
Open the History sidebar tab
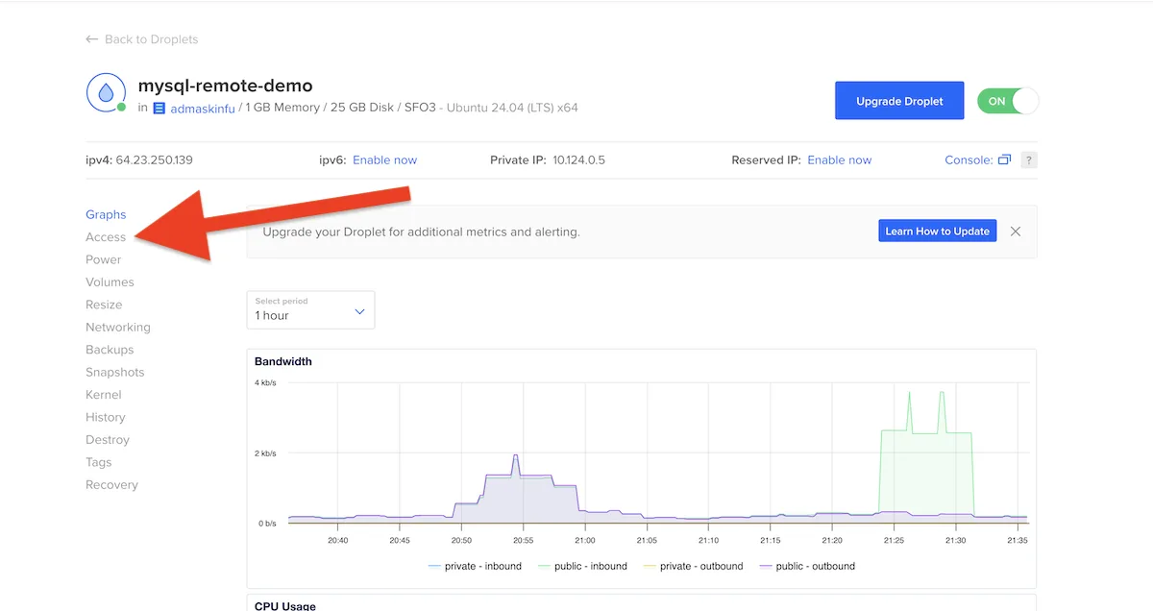click(106, 417)
